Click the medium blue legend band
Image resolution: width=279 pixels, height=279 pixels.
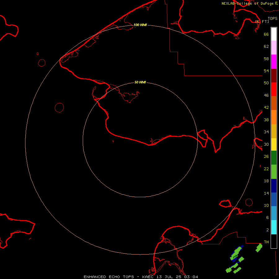274,199
